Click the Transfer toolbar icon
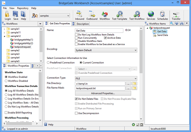This screenshot has width=191, height=132. point(176,15)
